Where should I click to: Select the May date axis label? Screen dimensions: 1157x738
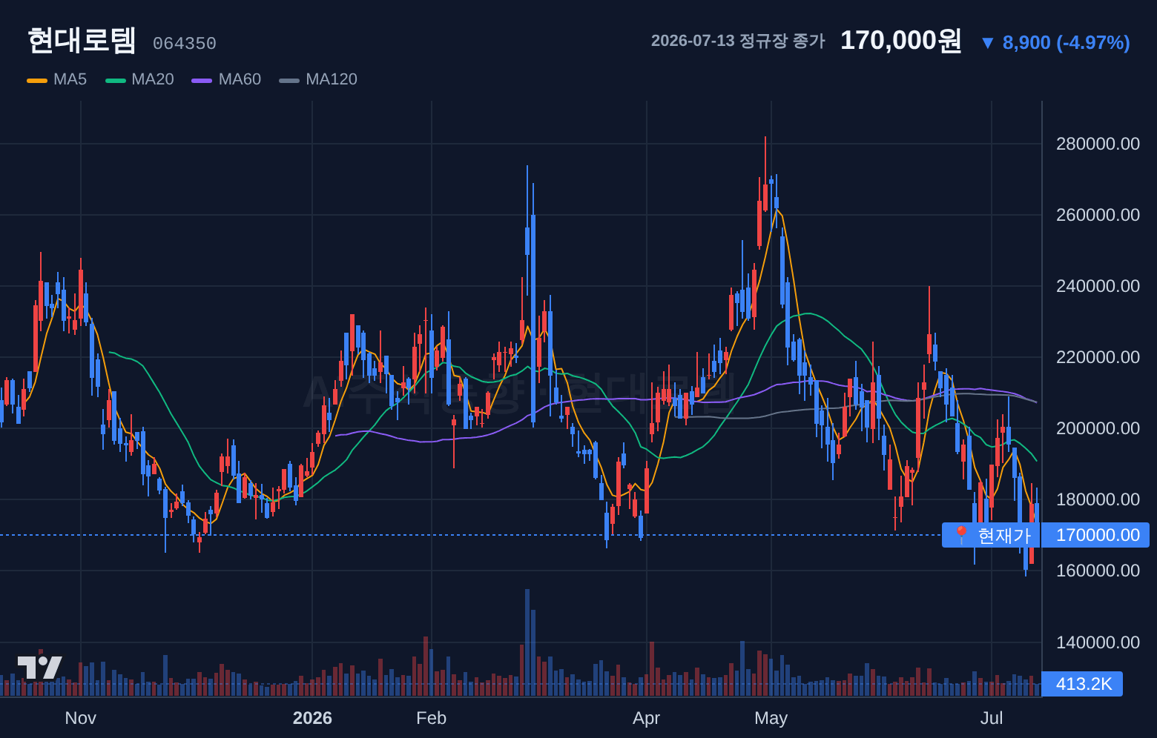tap(771, 718)
